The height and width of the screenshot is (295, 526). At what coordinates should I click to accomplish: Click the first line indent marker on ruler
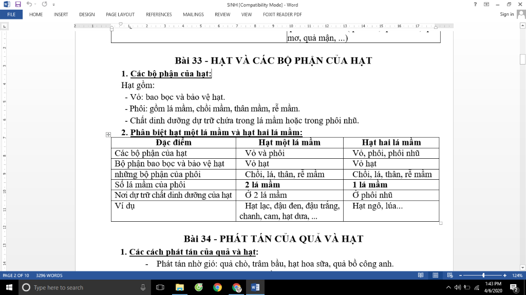[x=120, y=25]
